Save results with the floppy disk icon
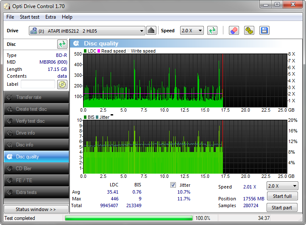The height and width of the screenshot is (225, 306). pyautogui.click(x=264, y=31)
